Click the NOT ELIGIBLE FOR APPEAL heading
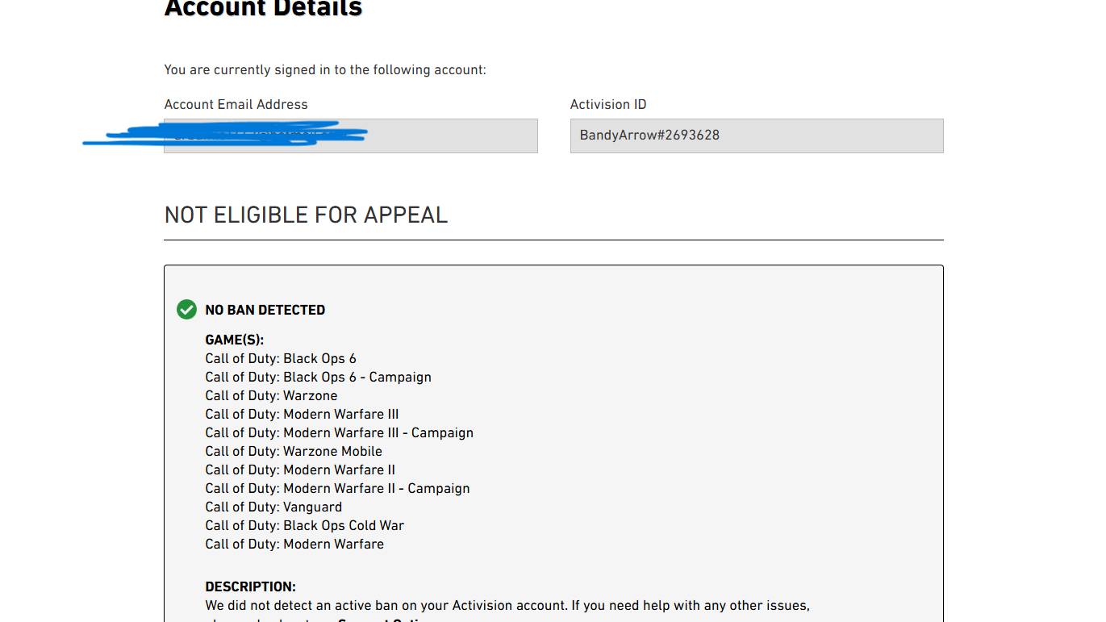Screen dimensions: 1106x622 coord(306,215)
